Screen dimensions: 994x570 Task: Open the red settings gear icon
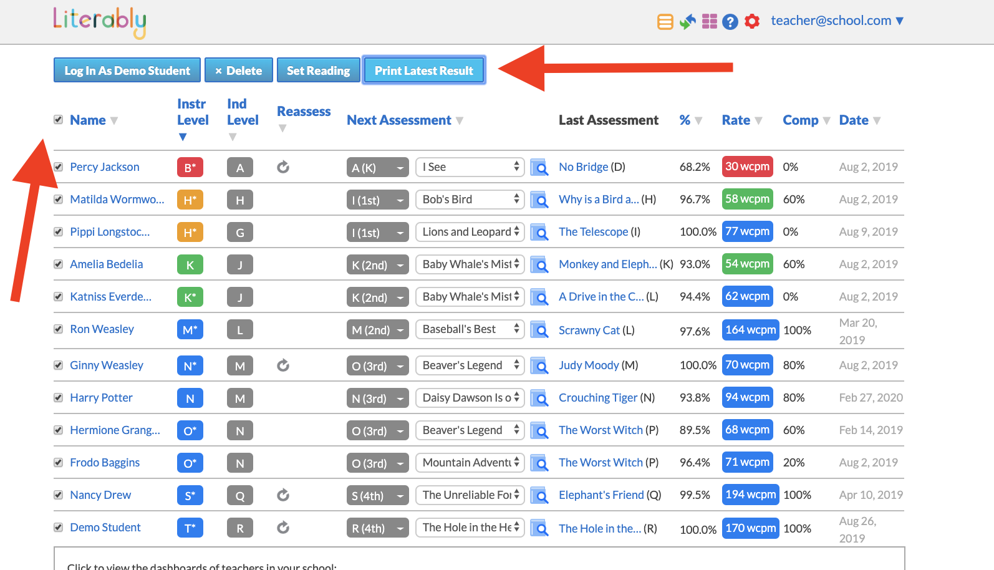[x=753, y=21]
